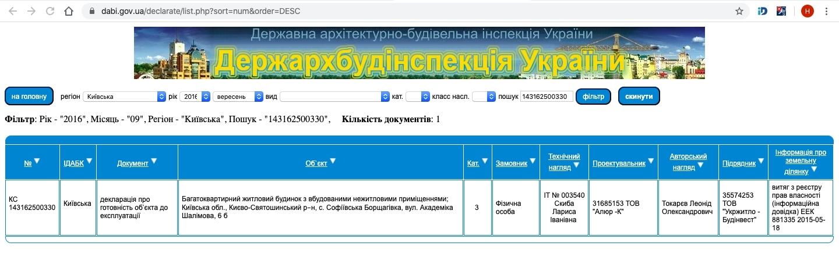Image resolution: width=839 pixels, height=253 pixels.
Task: Click the Проектувальник header link
Action: click(x=619, y=163)
